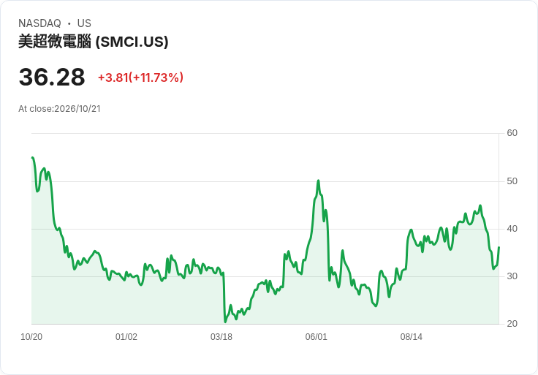Click the March low point on the chart line
The height and width of the screenshot is (375, 538).
pos(225,322)
